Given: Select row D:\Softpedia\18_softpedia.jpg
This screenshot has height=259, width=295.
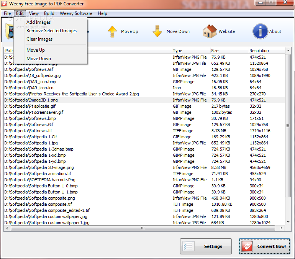Looking at the screenshot, I should (144, 75).
